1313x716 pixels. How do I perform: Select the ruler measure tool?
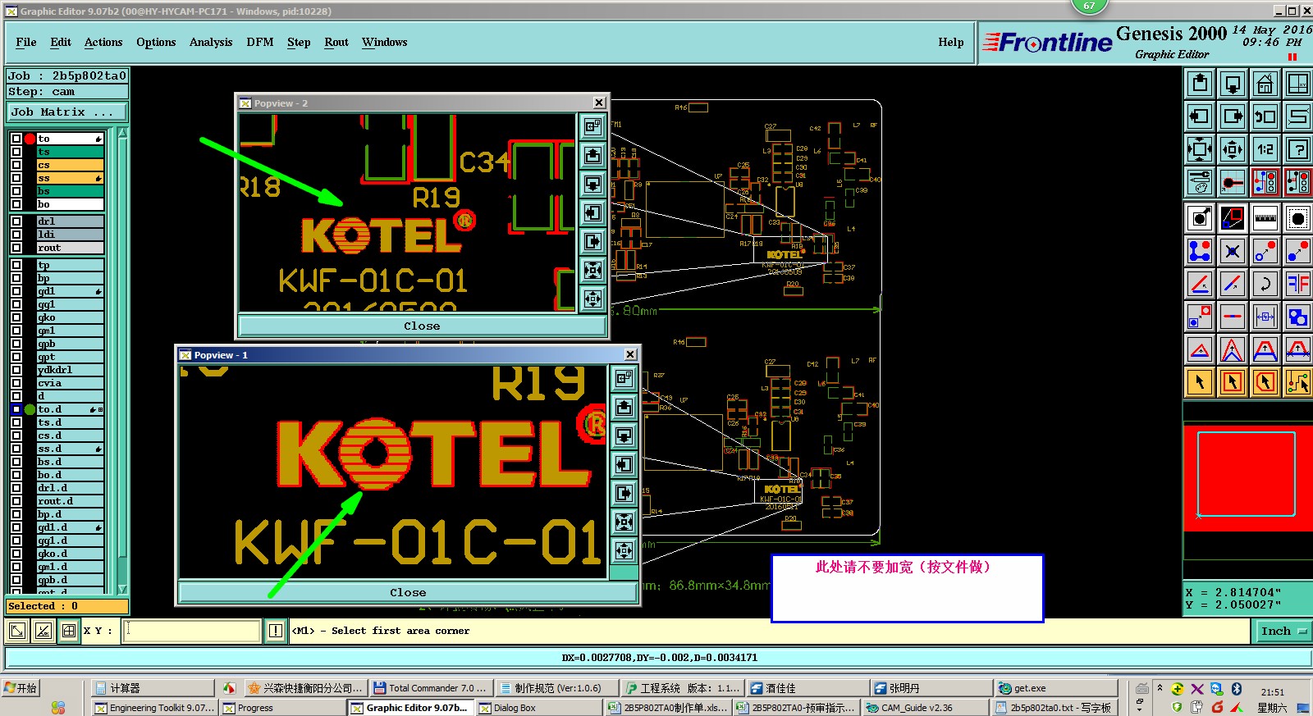1265,218
